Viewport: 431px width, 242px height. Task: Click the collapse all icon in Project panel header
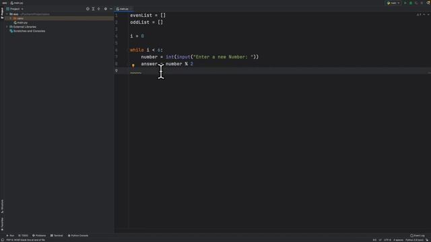99,9
